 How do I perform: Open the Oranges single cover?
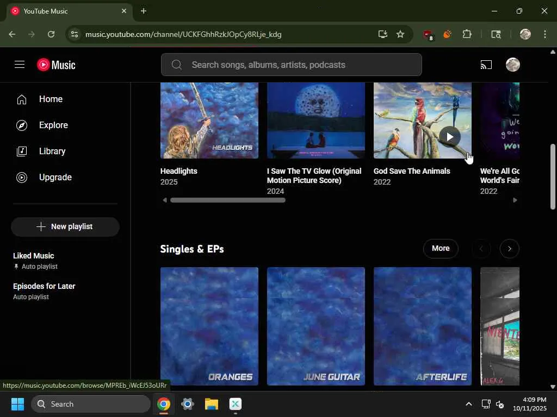(x=209, y=326)
